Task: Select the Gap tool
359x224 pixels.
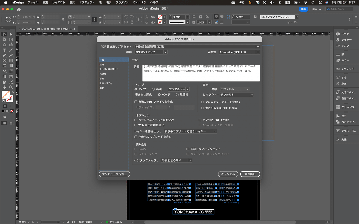Action: [11, 39]
